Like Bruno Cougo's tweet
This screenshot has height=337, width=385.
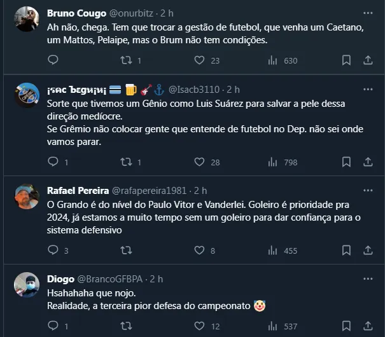click(199, 60)
